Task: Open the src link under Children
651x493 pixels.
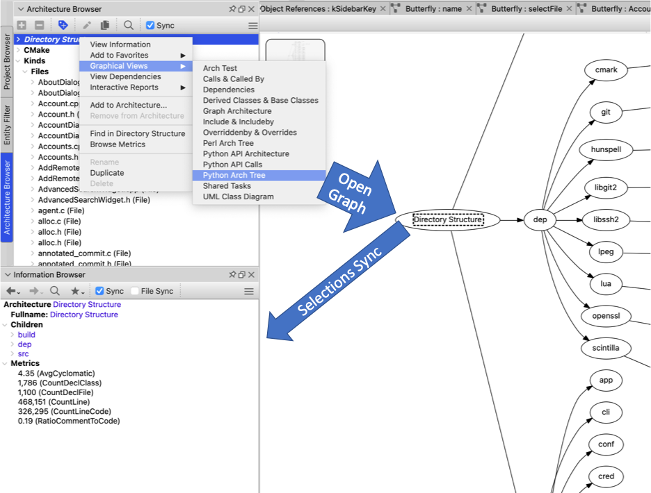Action: pos(23,353)
